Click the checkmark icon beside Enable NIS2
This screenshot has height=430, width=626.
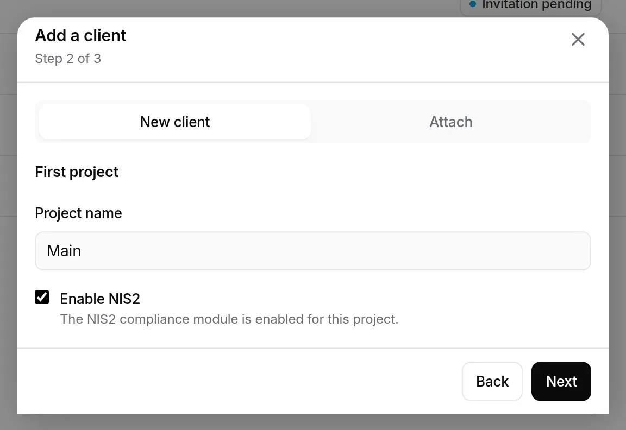pos(42,297)
